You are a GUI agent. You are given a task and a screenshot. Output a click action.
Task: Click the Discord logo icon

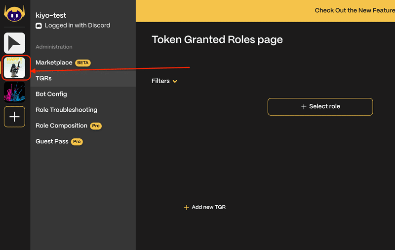pyautogui.click(x=39, y=26)
